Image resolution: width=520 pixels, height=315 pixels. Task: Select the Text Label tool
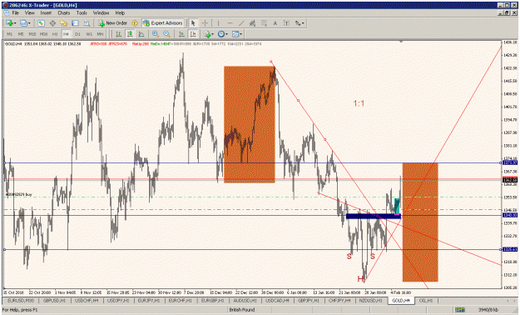pos(286,23)
